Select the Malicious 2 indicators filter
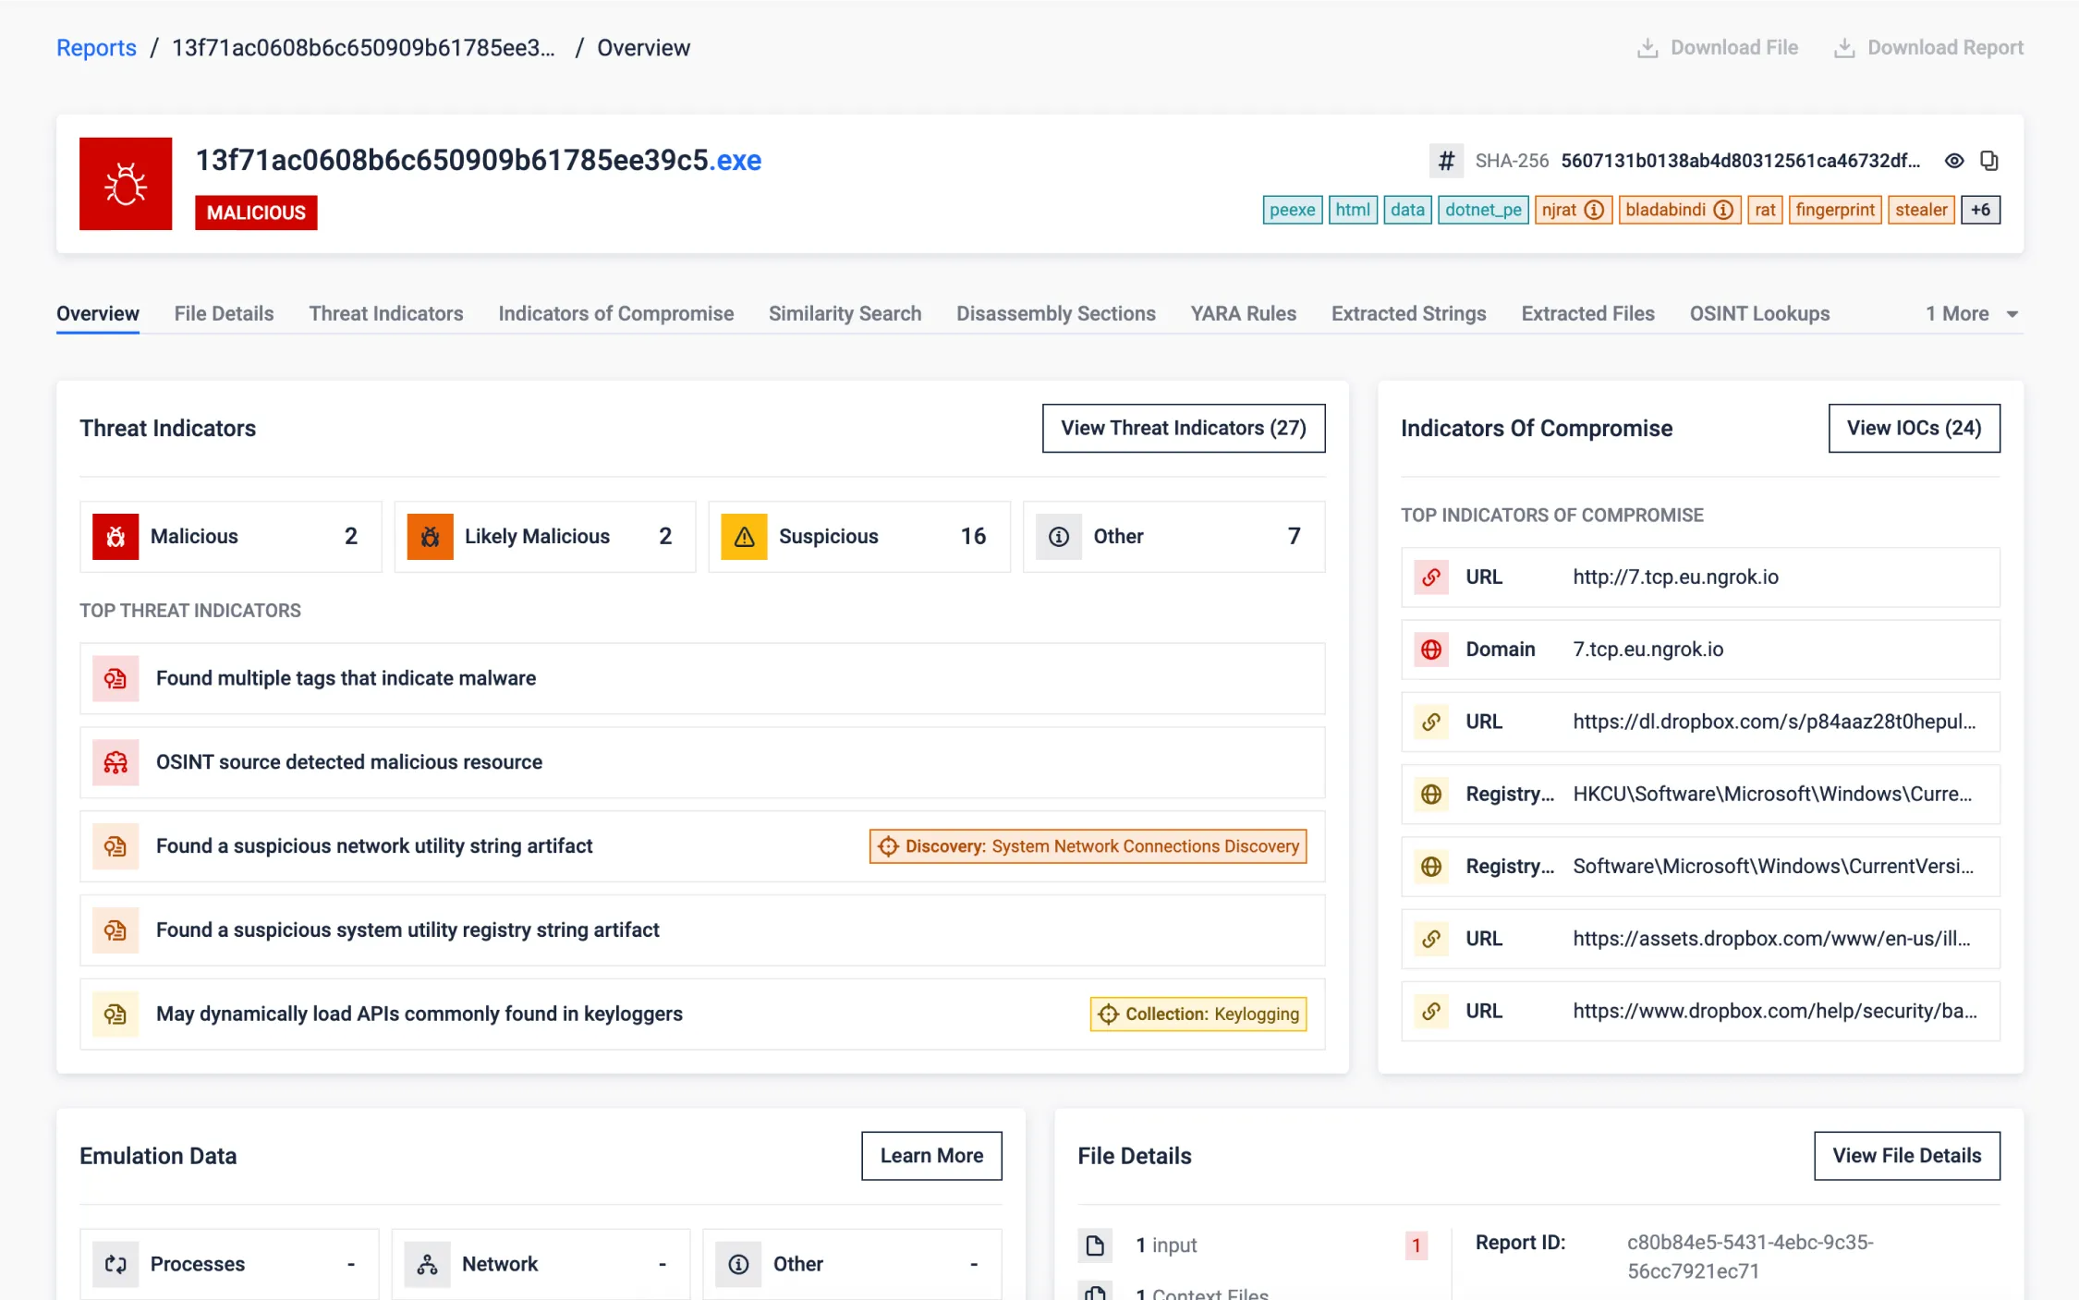Viewport: 2079px width, 1300px height. pyautogui.click(x=230, y=537)
